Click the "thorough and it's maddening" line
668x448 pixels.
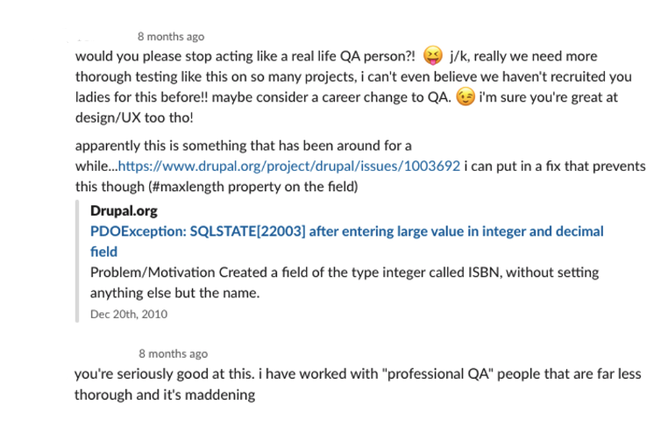tap(165, 395)
